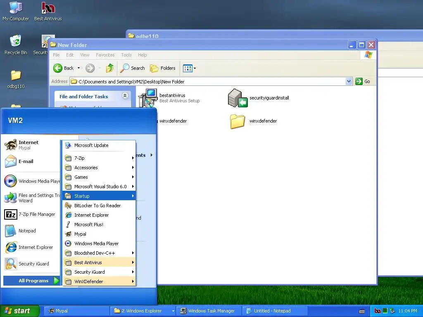Viewport: 423px width, 317px height.
Task: Switch to Untitled - Notepad taskbar button
Action: (275, 311)
